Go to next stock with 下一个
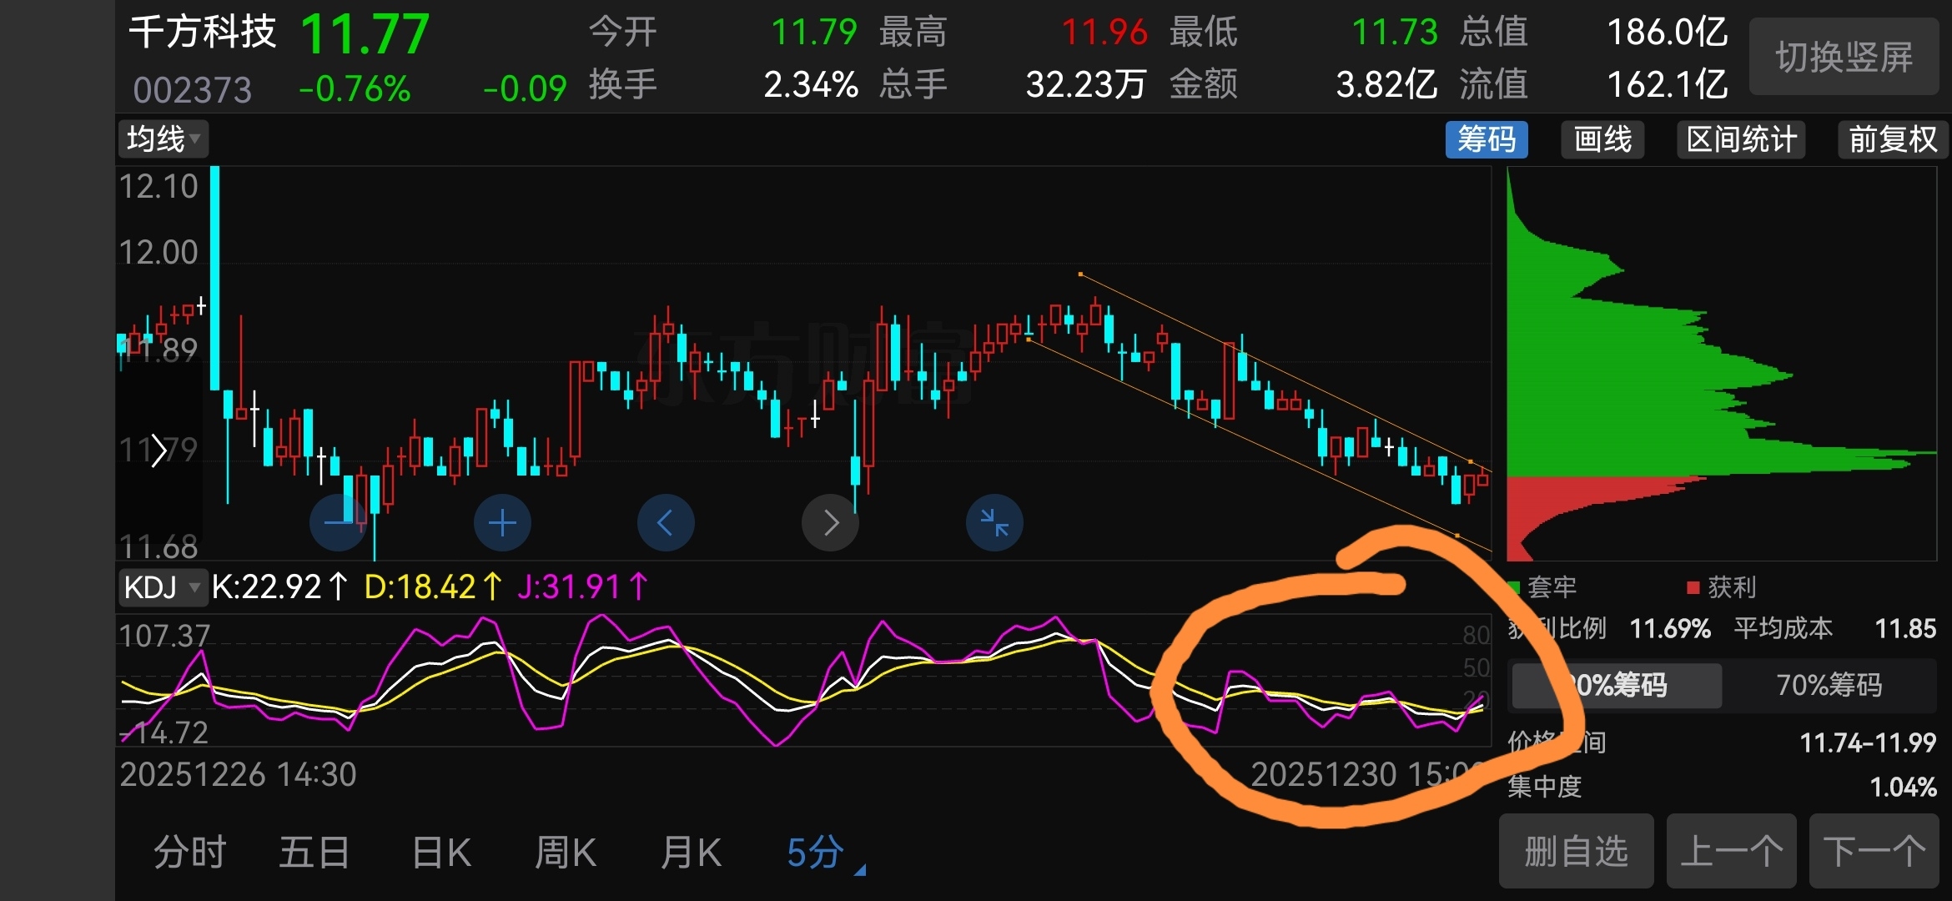 (x=1874, y=852)
